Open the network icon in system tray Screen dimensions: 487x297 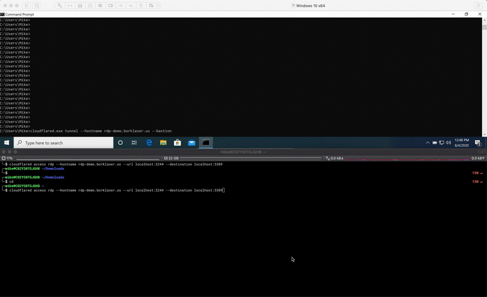tap(441, 143)
